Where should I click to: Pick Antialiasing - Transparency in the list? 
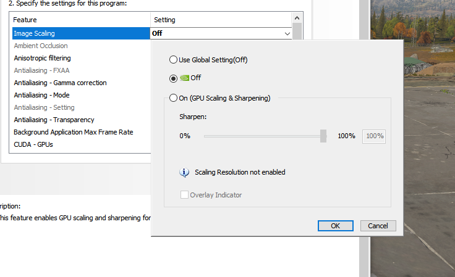click(x=54, y=120)
